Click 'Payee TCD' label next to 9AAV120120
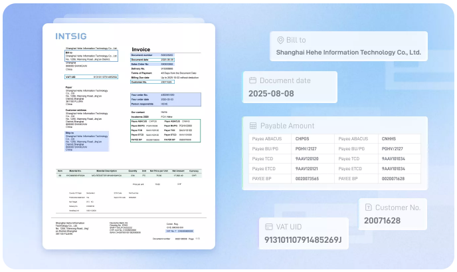 [262, 159]
